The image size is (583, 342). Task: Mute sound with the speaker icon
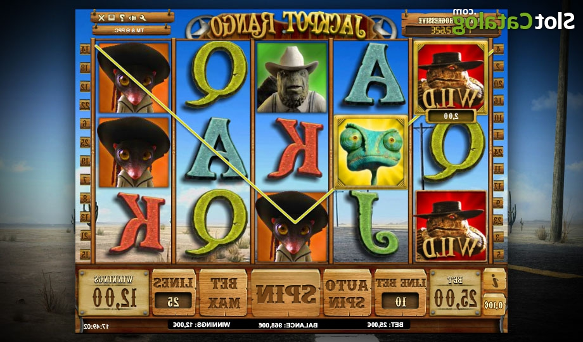tap(132, 18)
